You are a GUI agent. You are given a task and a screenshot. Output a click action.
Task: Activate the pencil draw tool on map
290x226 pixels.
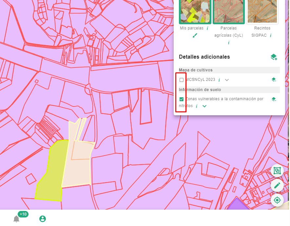tap(277, 185)
